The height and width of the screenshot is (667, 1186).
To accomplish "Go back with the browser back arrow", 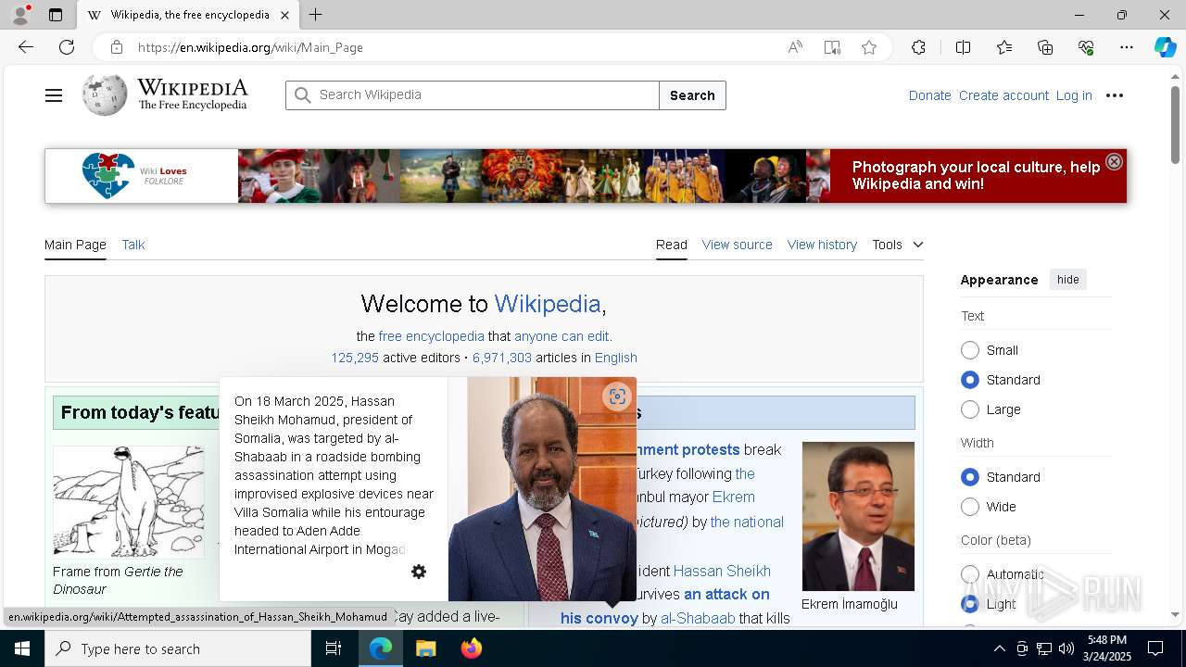I will pyautogui.click(x=26, y=47).
